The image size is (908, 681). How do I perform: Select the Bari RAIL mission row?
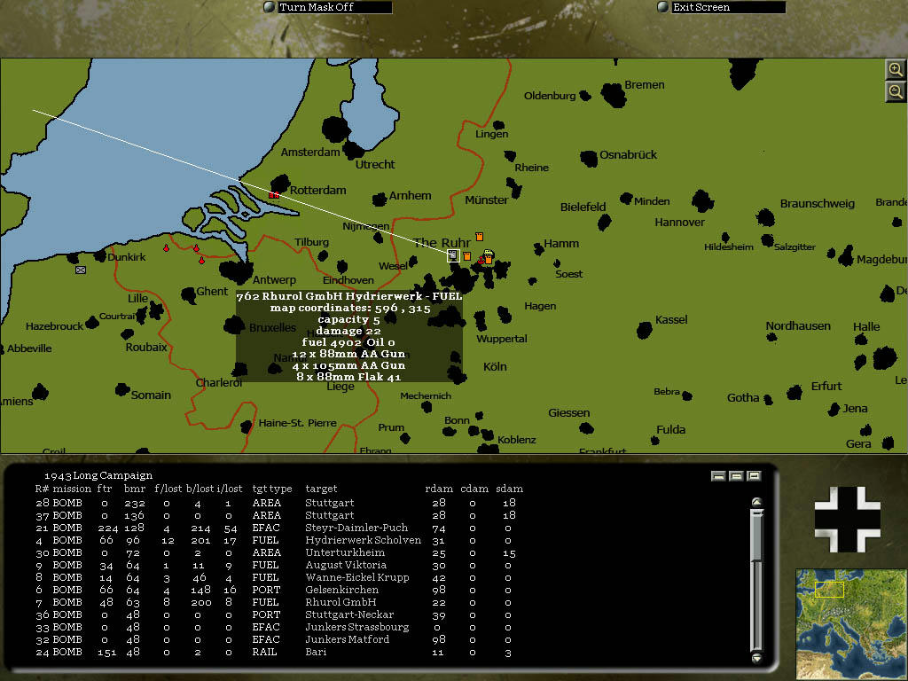(276, 652)
